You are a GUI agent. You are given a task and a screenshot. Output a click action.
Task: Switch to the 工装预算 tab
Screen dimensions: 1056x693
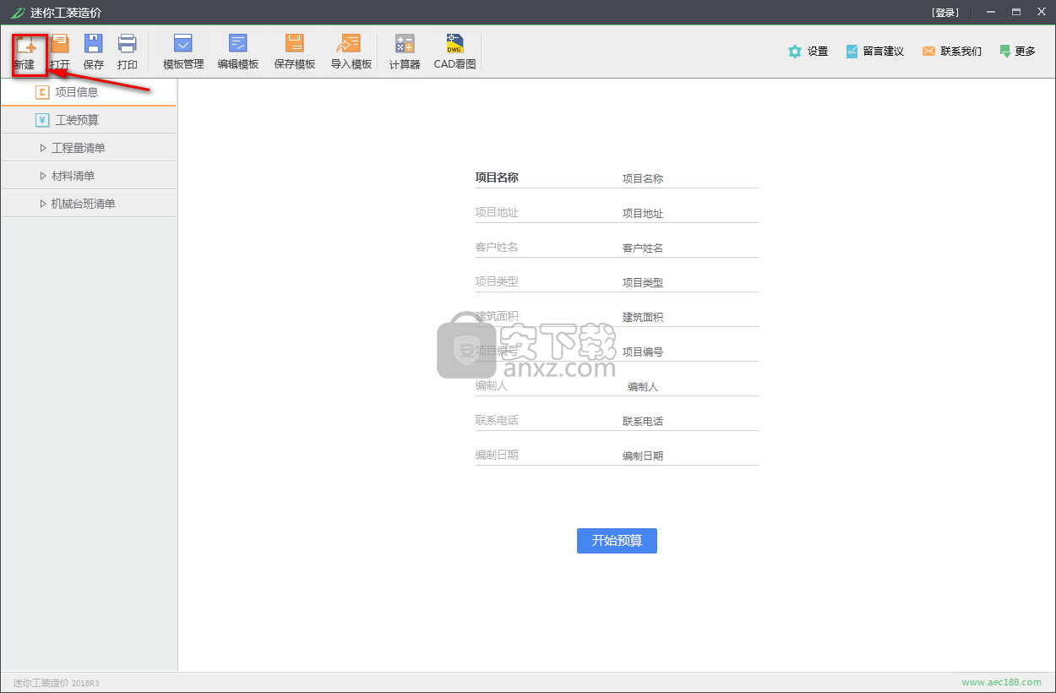[89, 120]
